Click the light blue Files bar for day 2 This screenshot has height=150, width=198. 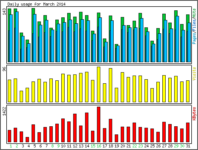point(17,37)
